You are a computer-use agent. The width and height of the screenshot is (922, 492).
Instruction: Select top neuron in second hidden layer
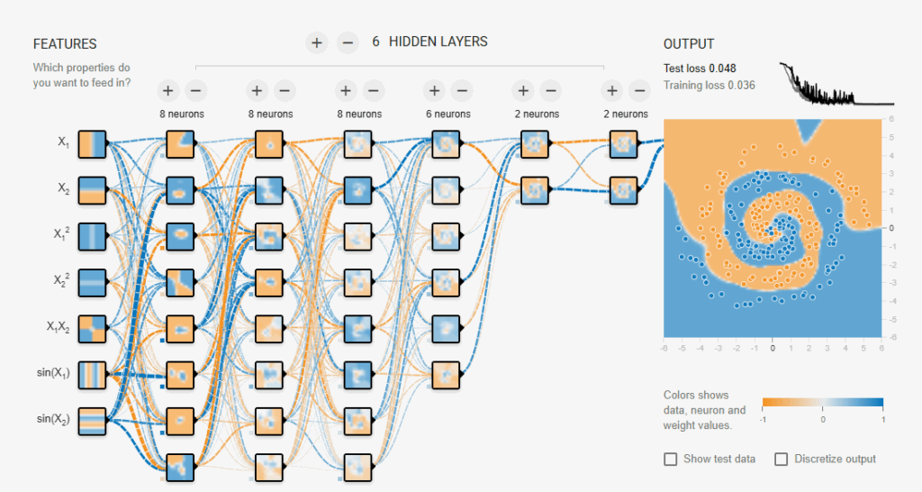point(269,145)
